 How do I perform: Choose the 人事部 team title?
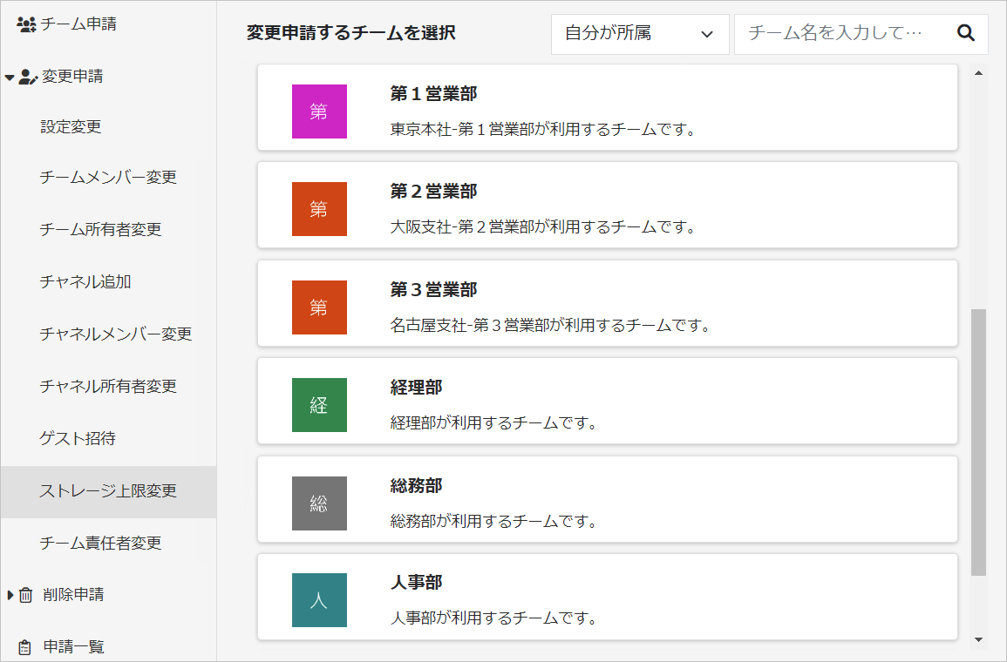(x=416, y=583)
